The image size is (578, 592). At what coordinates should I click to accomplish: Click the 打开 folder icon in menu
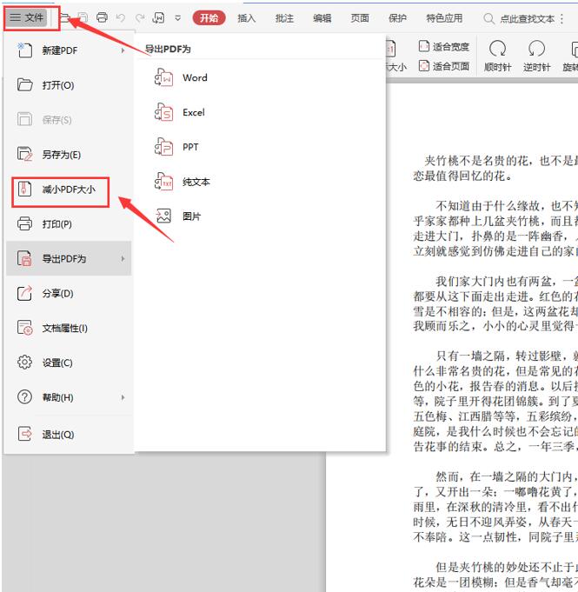click(x=24, y=84)
